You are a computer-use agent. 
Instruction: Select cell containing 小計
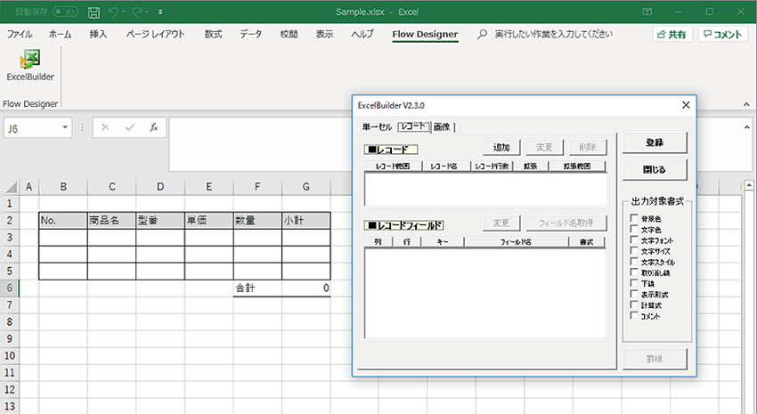click(306, 221)
